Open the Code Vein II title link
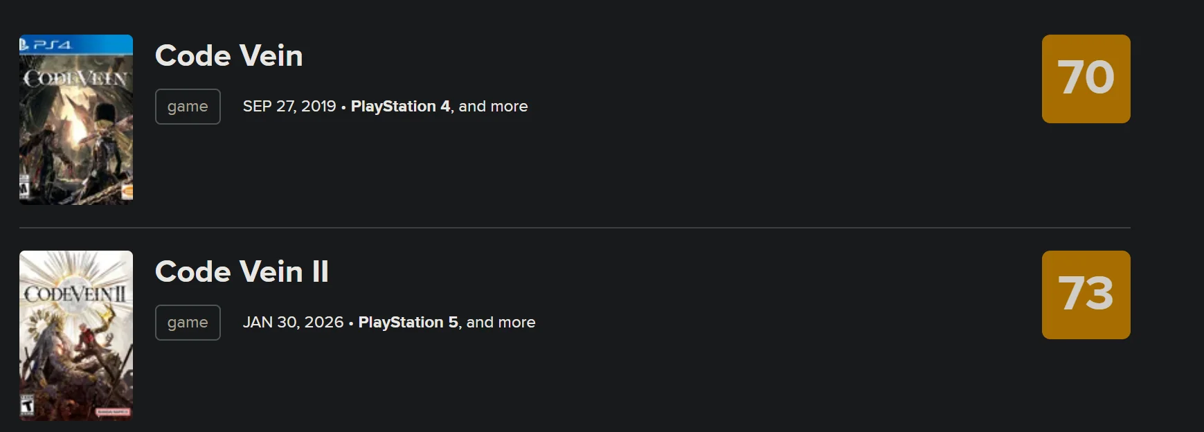This screenshot has height=432, width=1204. [242, 271]
